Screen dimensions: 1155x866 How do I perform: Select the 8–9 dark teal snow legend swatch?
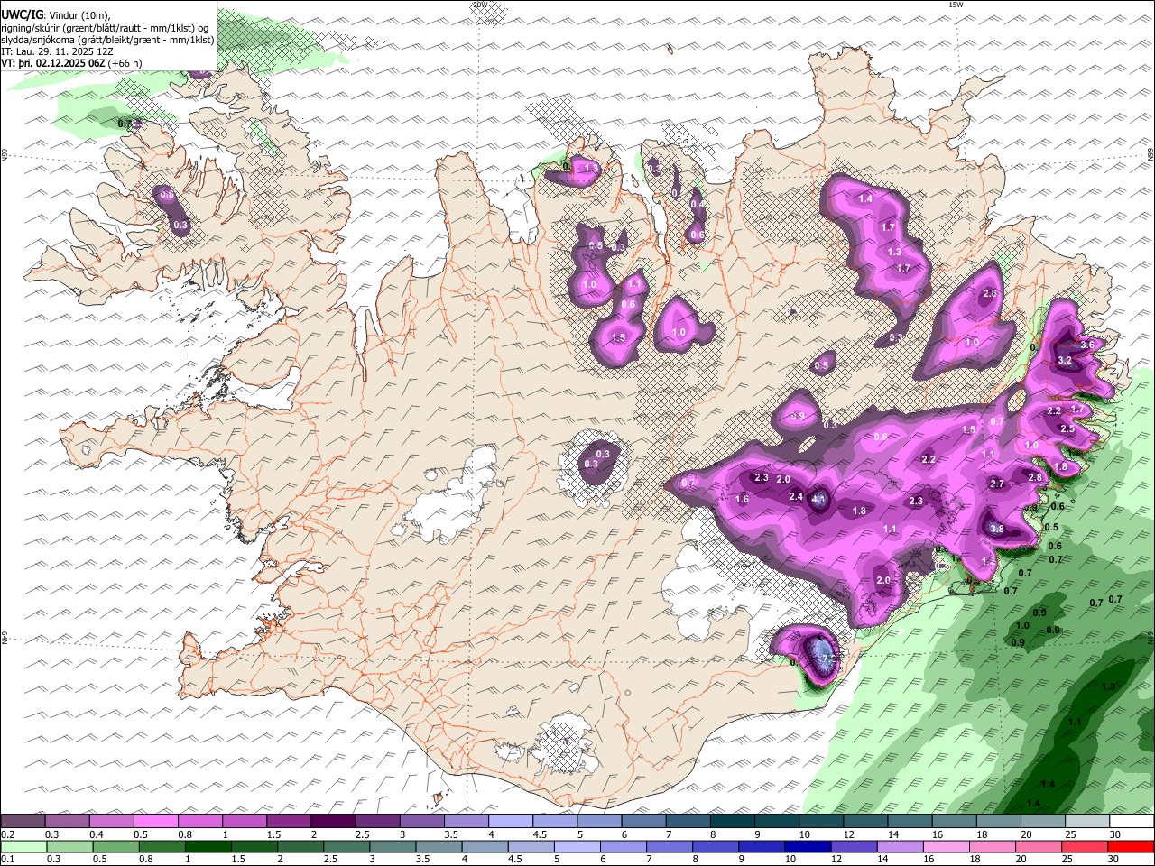[x=733, y=822]
